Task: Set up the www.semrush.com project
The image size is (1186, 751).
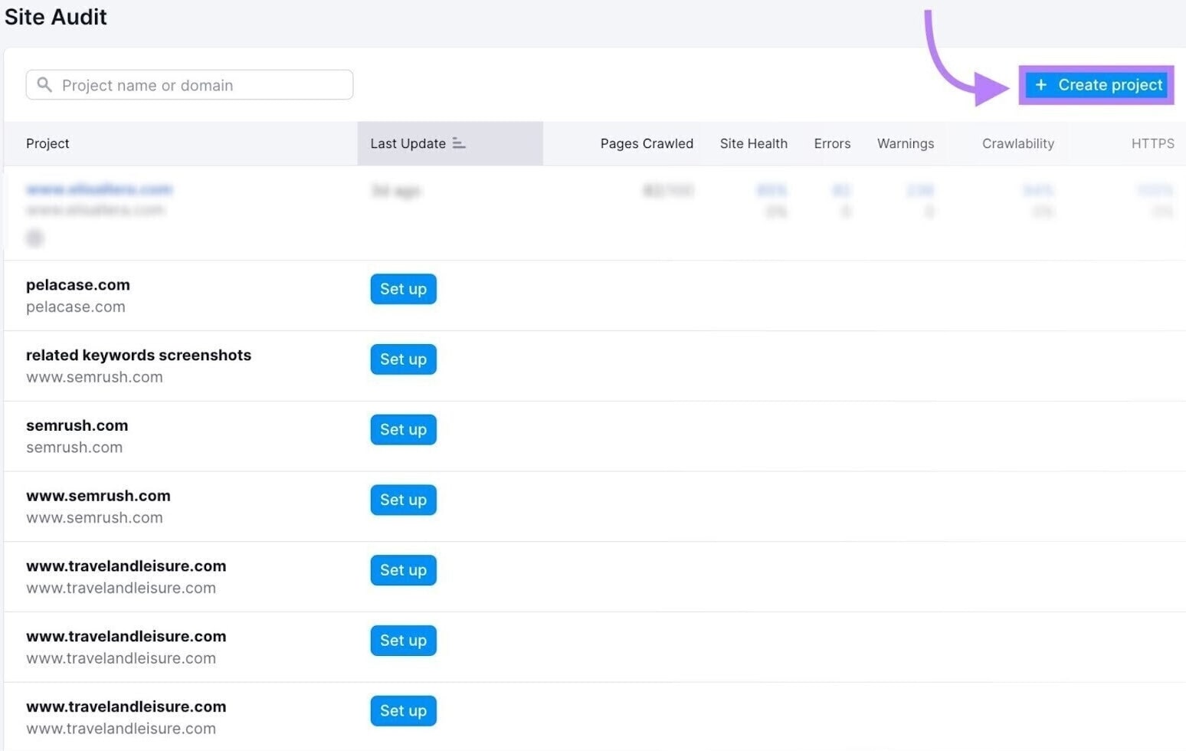Action: coord(403,500)
